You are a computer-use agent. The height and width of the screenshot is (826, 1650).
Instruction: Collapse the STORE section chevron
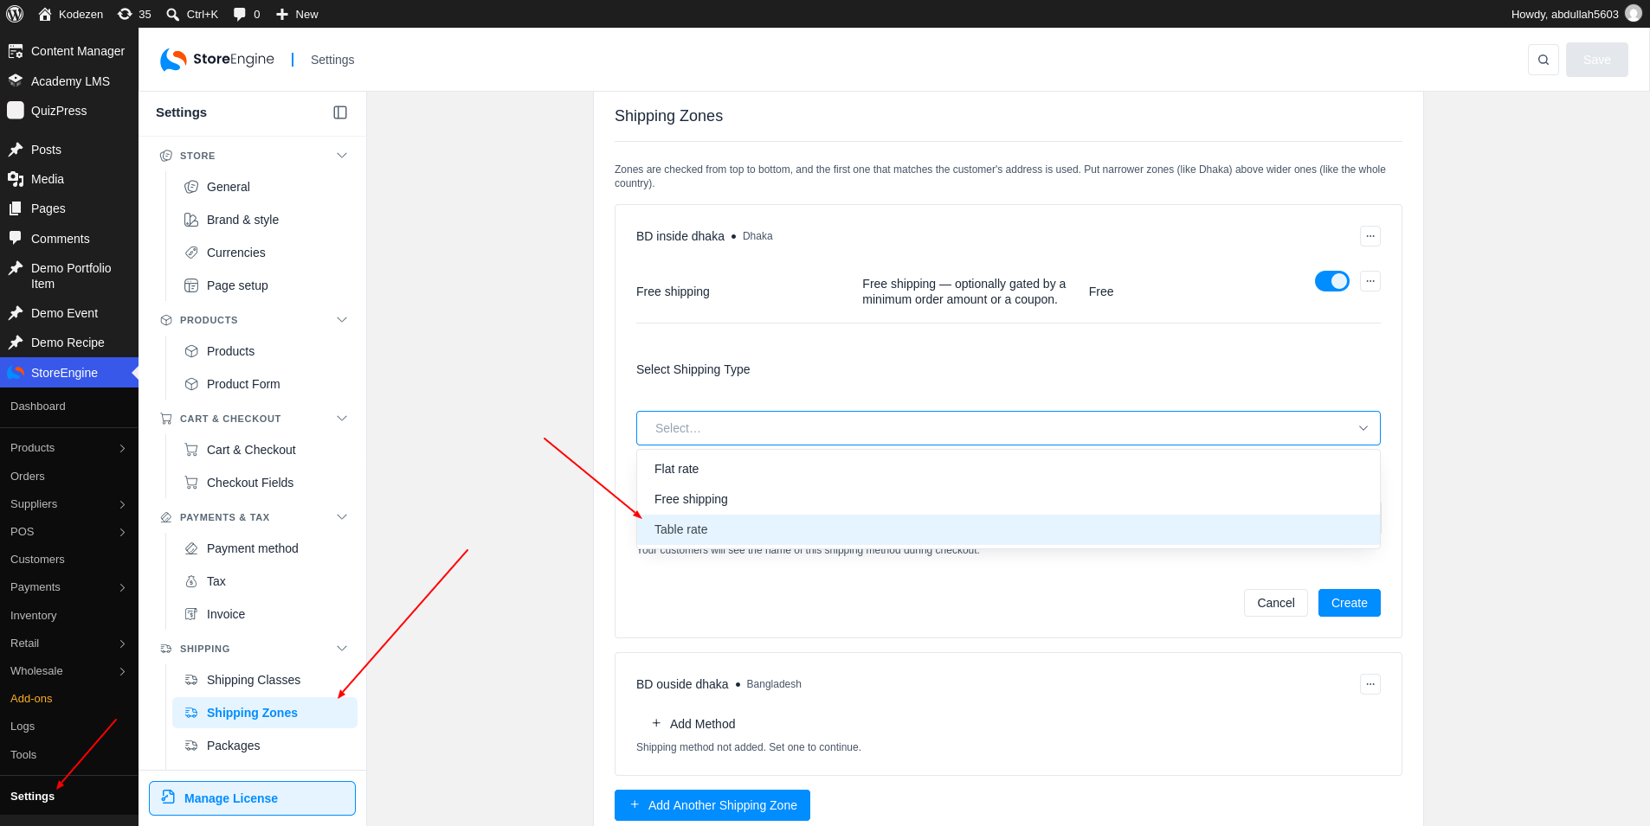[342, 156]
